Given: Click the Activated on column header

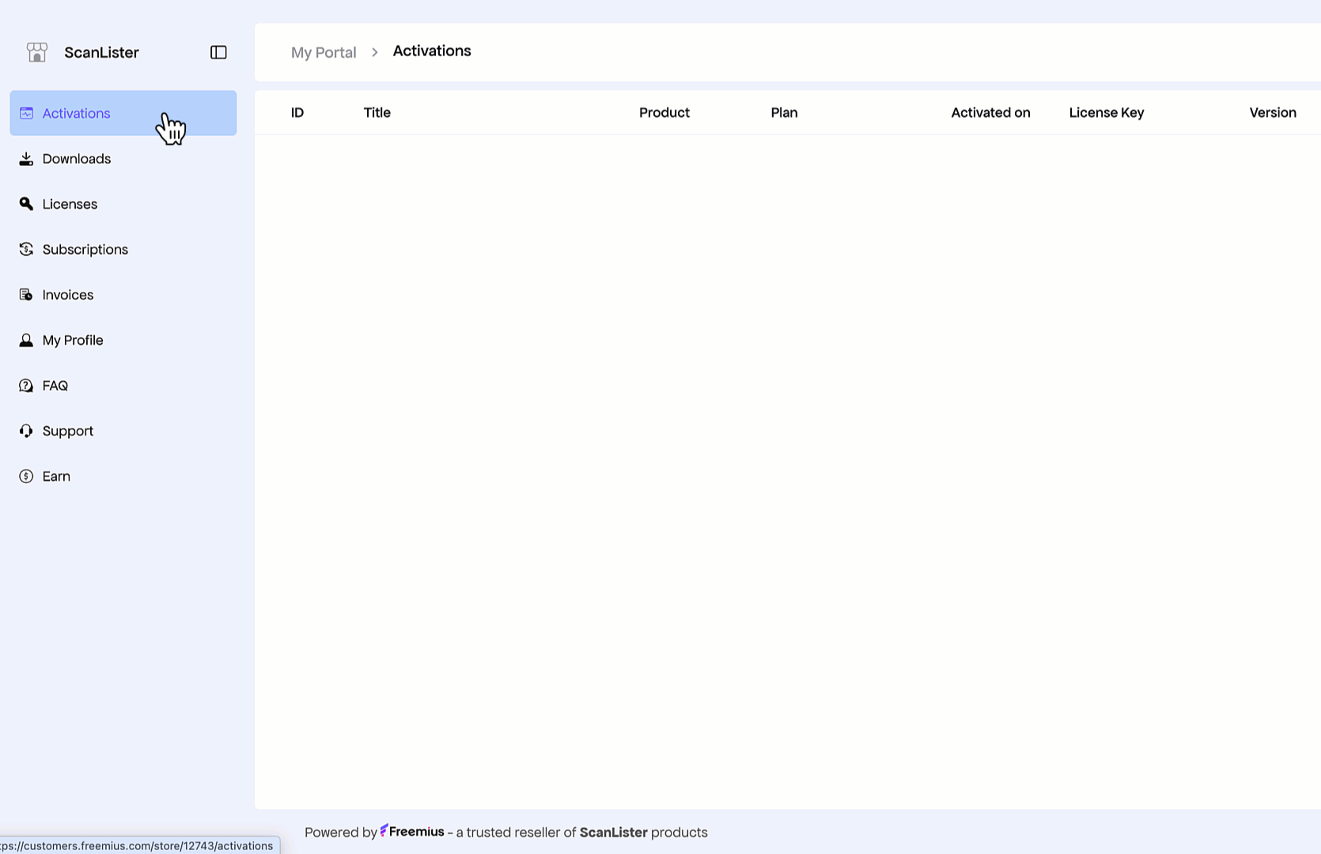Looking at the screenshot, I should (x=991, y=112).
